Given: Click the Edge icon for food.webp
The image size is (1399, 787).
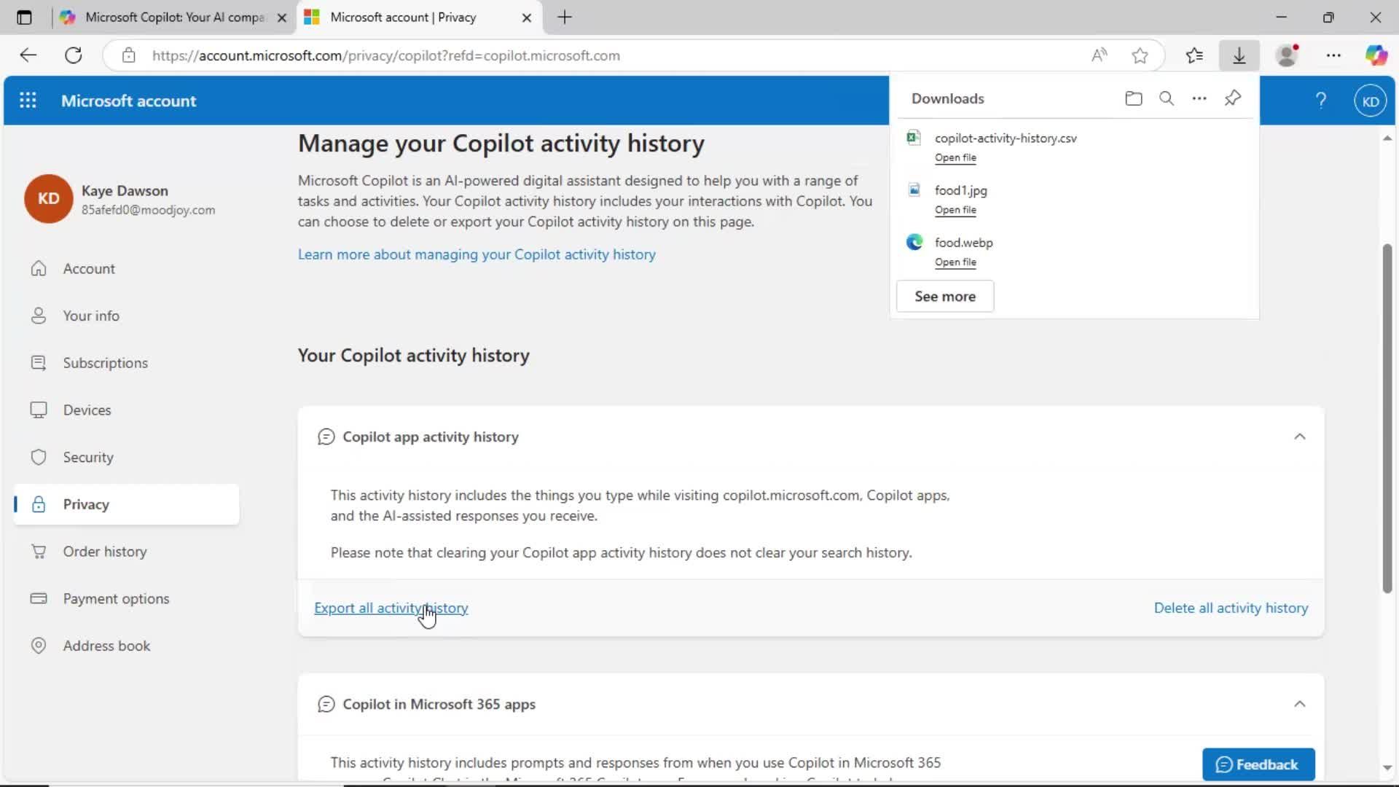Looking at the screenshot, I should click(914, 243).
